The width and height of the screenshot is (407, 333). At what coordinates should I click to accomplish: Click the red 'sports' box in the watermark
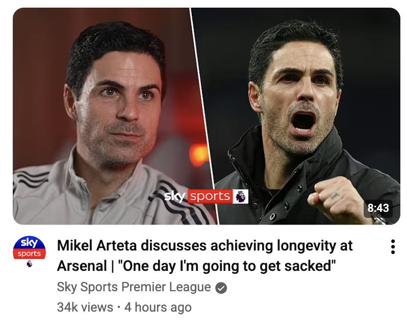tap(210, 197)
